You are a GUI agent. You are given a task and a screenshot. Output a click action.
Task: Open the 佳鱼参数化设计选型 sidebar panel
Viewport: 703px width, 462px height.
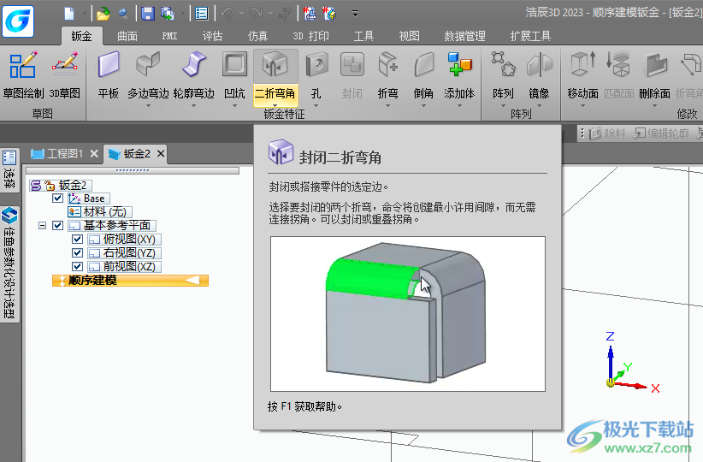[x=9, y=264]
